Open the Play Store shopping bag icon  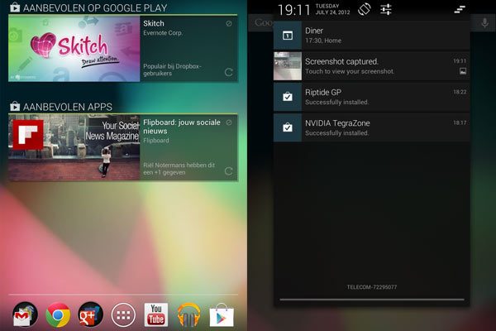(x=221, y=314)
